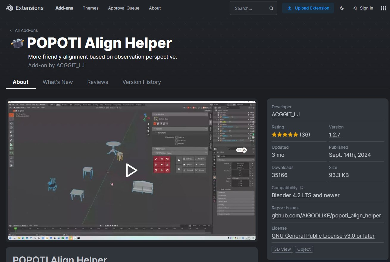Click the Object tag
The image size is (390, 262).
(x=304, y=249)
